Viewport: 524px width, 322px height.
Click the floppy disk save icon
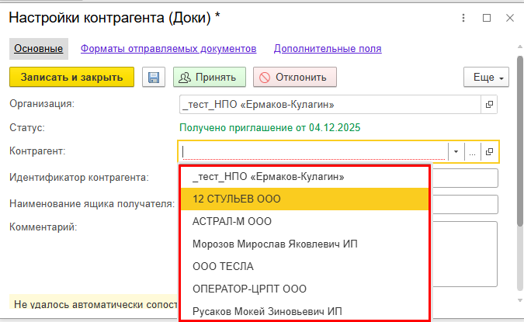pos(153,77)
